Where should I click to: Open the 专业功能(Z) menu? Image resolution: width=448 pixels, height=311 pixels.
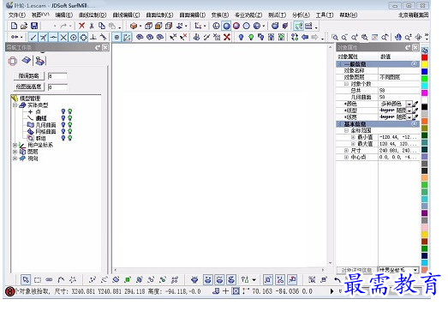click(x=248, y=15)
